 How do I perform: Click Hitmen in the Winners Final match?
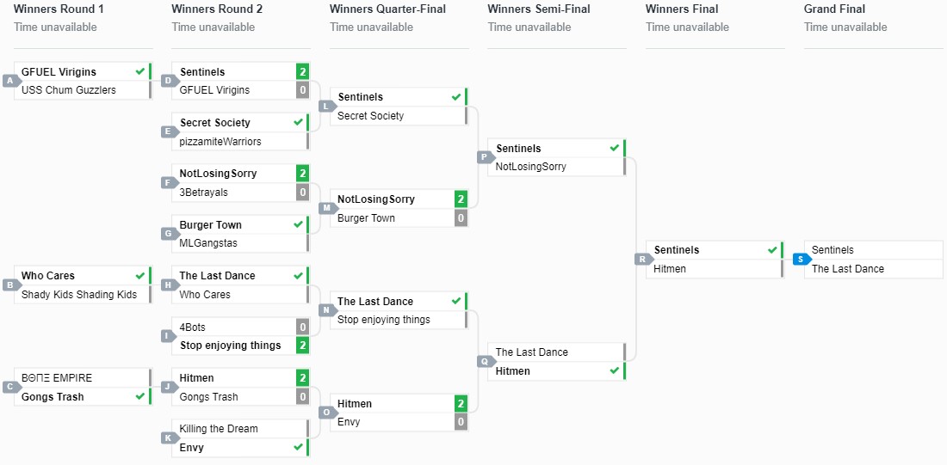click(x=670, y=268)
